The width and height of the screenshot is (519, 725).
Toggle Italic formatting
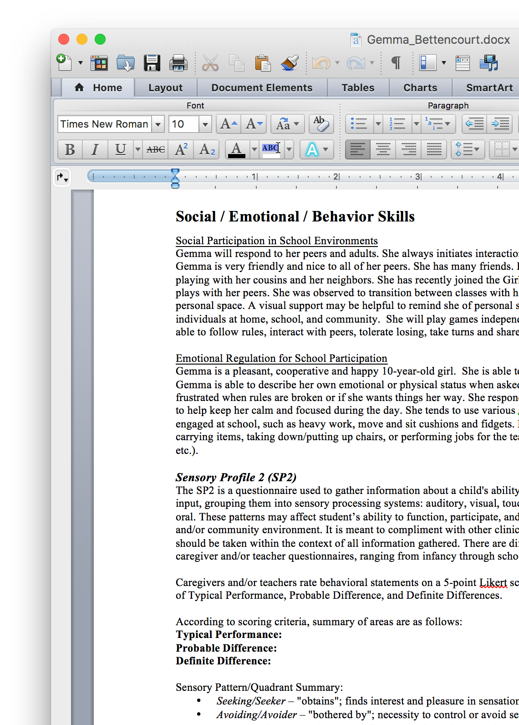pos(95,149)
